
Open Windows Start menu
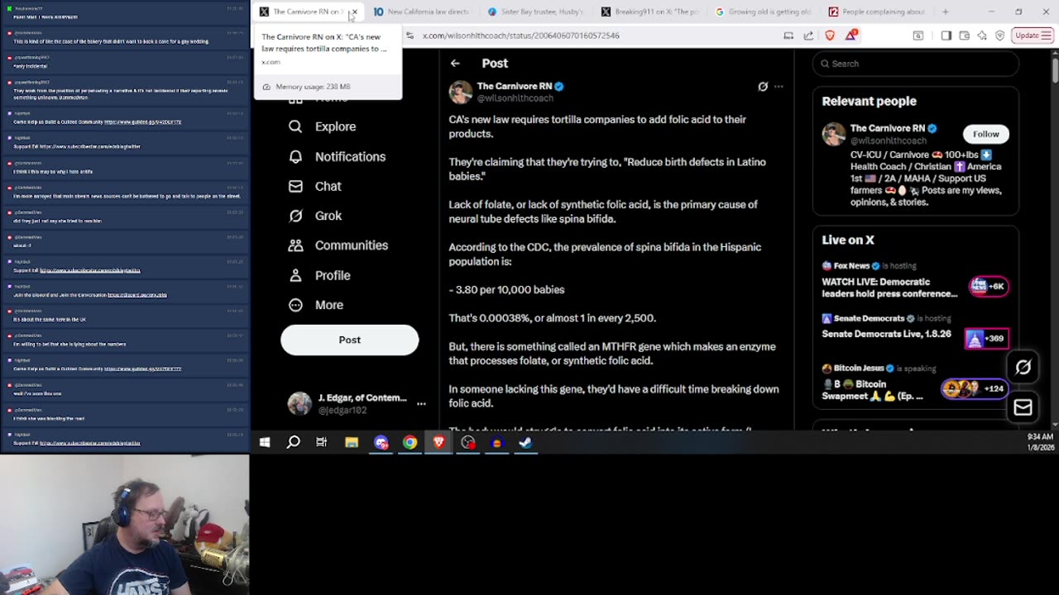[x=265, y=443]
